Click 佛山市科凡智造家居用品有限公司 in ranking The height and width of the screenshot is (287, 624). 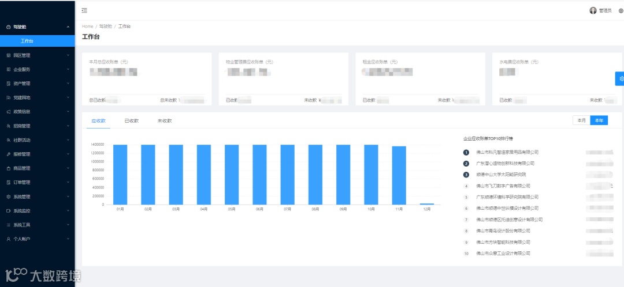click(507, 152)
